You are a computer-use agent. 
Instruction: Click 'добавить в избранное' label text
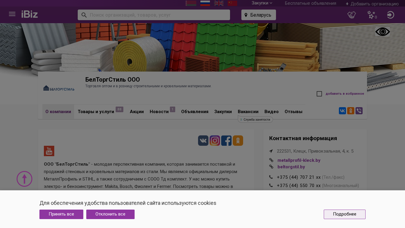point(345,94)
